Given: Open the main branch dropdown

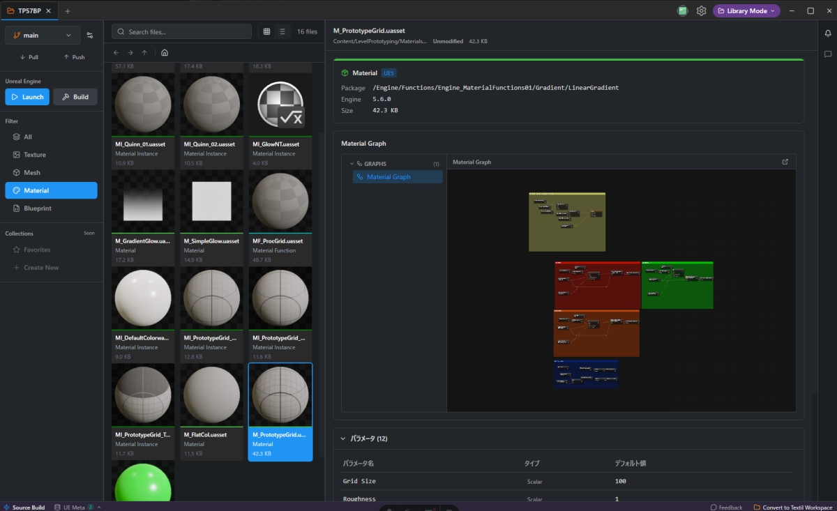Looking at the screenshot, I should click(43, 35).
